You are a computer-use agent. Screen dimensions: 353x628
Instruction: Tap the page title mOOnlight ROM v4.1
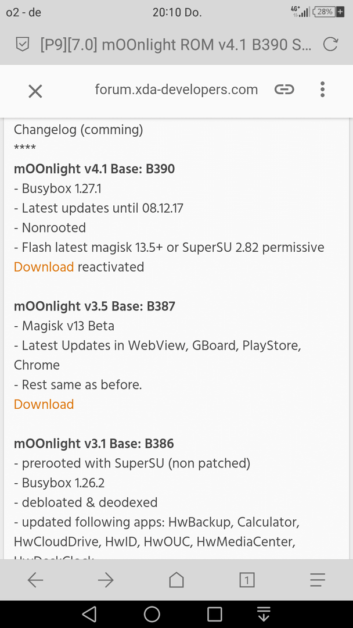coord(175,44)
